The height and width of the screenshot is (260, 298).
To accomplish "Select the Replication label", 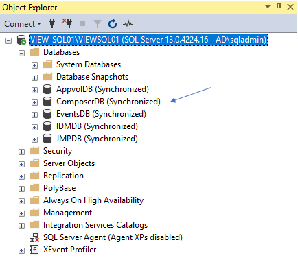I will point(63,176).
